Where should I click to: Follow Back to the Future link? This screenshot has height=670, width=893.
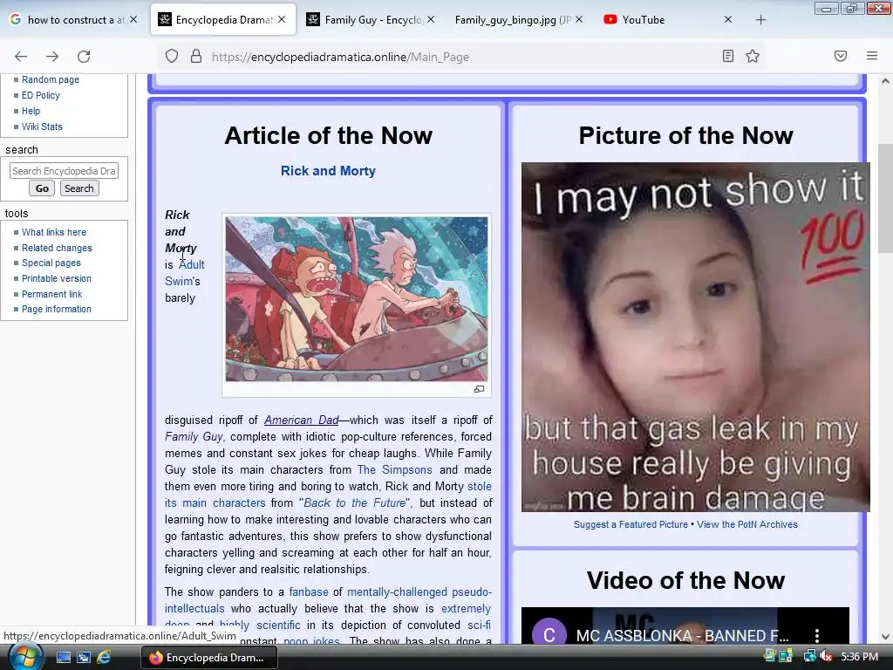pyautogui.click(x=354, y=503)
